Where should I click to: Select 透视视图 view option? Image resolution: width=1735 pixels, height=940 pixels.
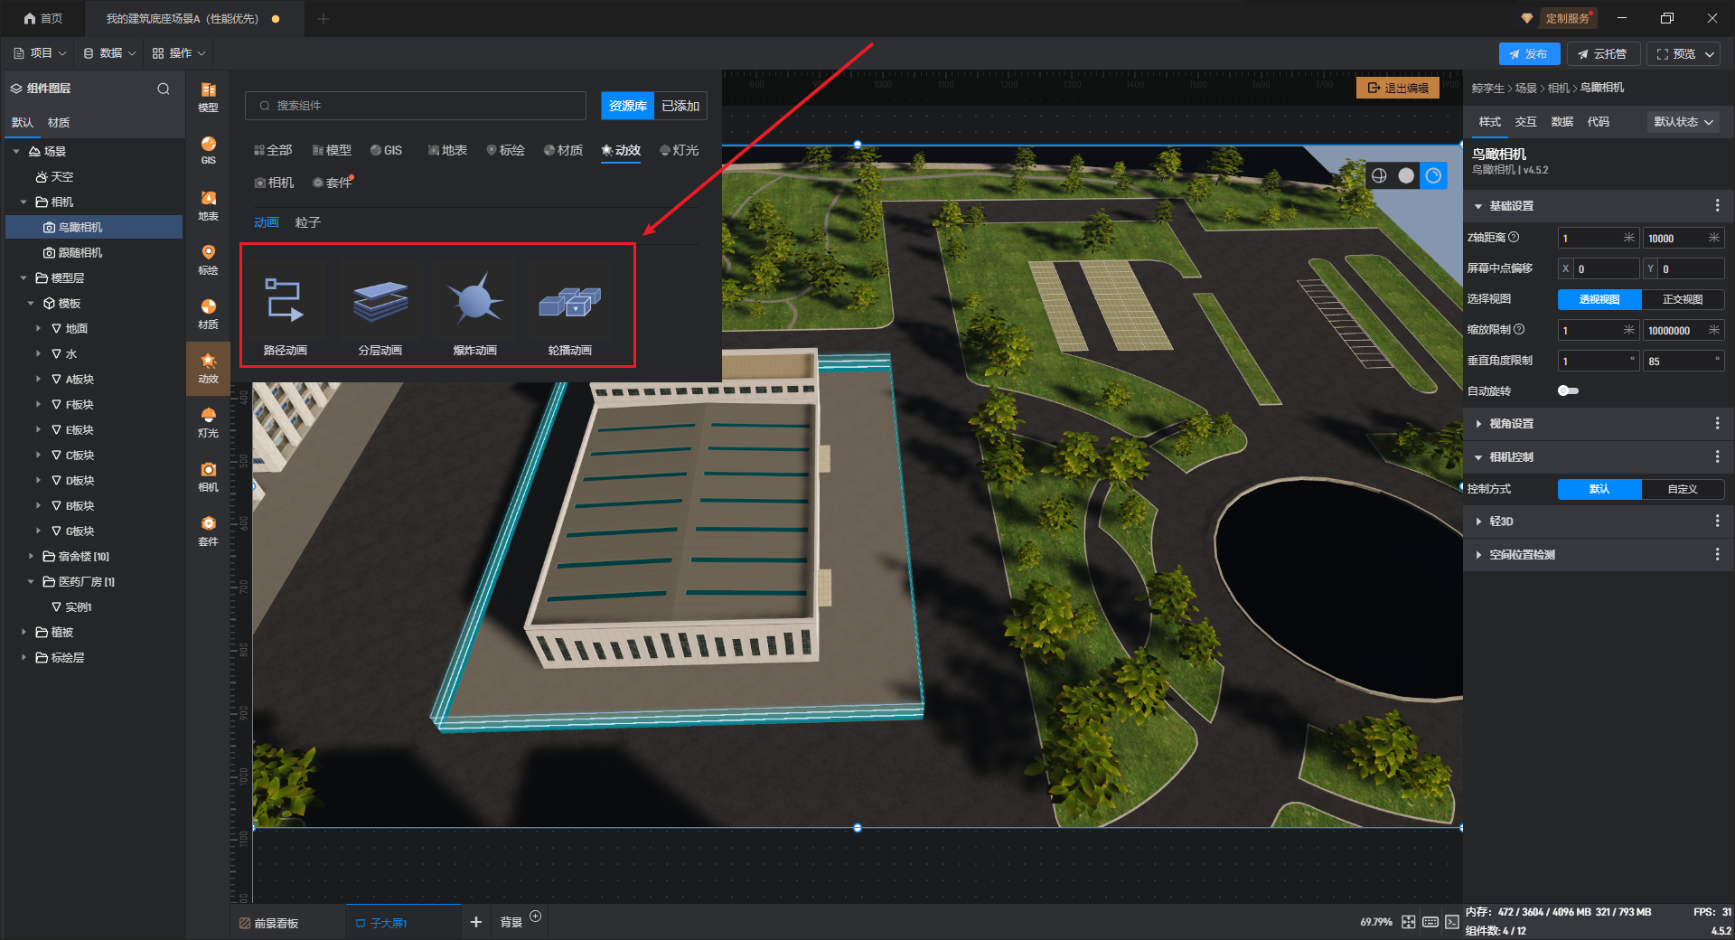1599,299
